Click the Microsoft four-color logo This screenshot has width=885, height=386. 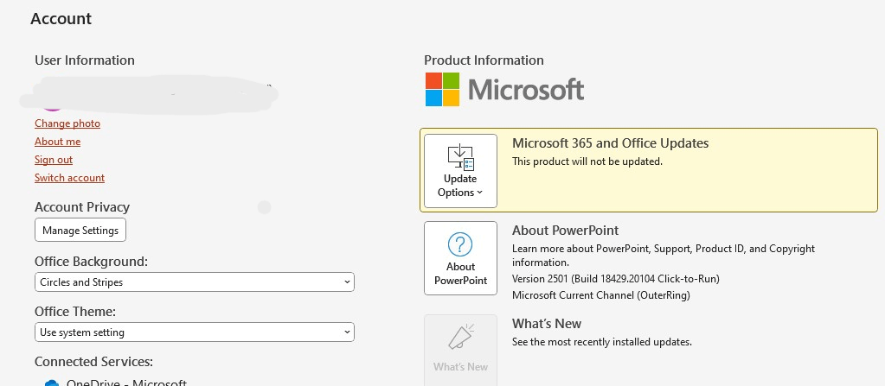point(442,89)
